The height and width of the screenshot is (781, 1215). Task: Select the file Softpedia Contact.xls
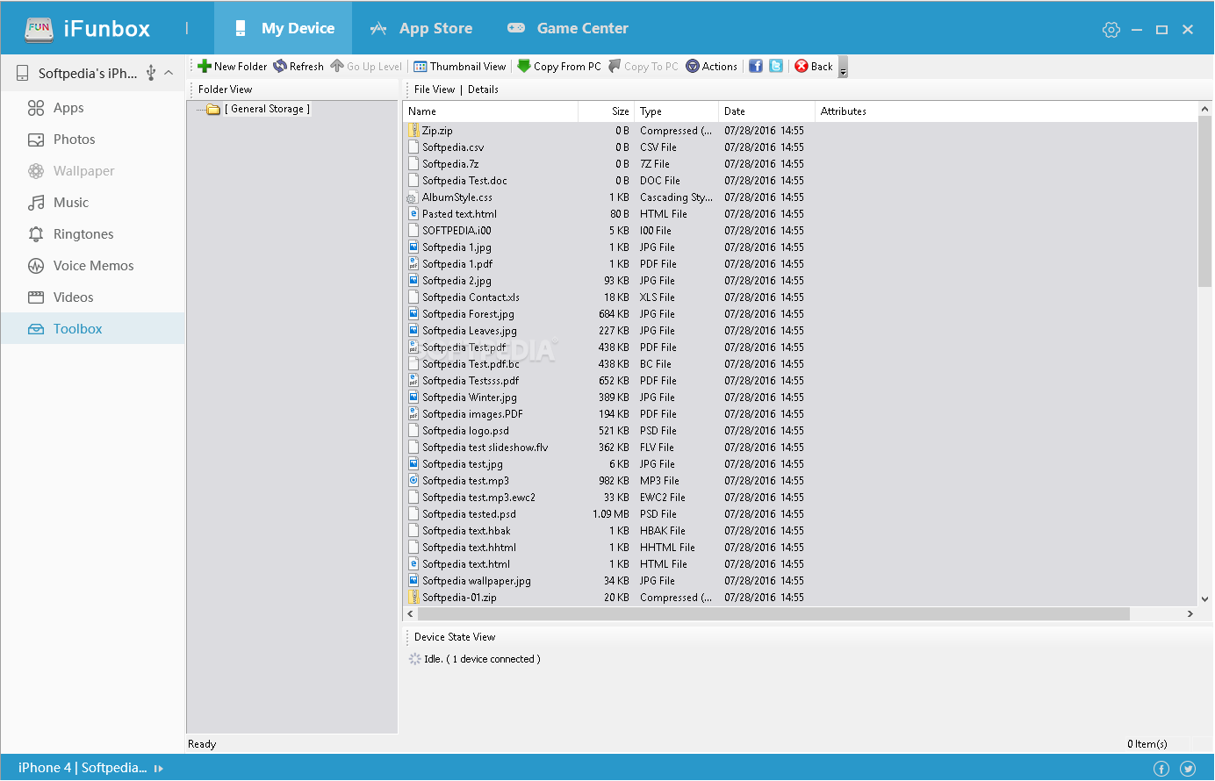[471, 297]
